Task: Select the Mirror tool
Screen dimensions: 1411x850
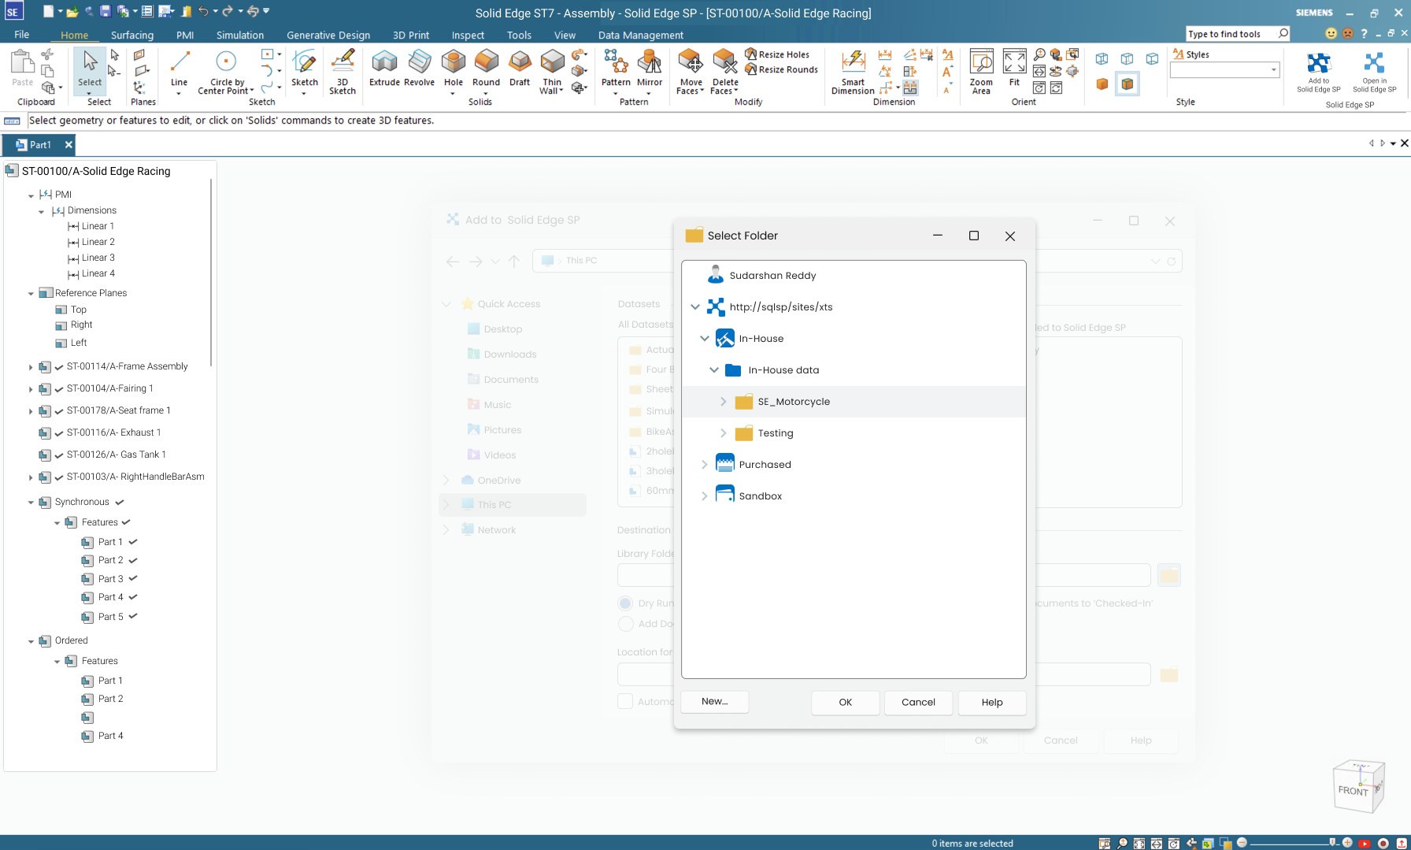Action: [650, 68]
